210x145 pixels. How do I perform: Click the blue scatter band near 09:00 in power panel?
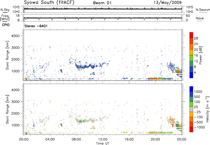coord(86,66)
